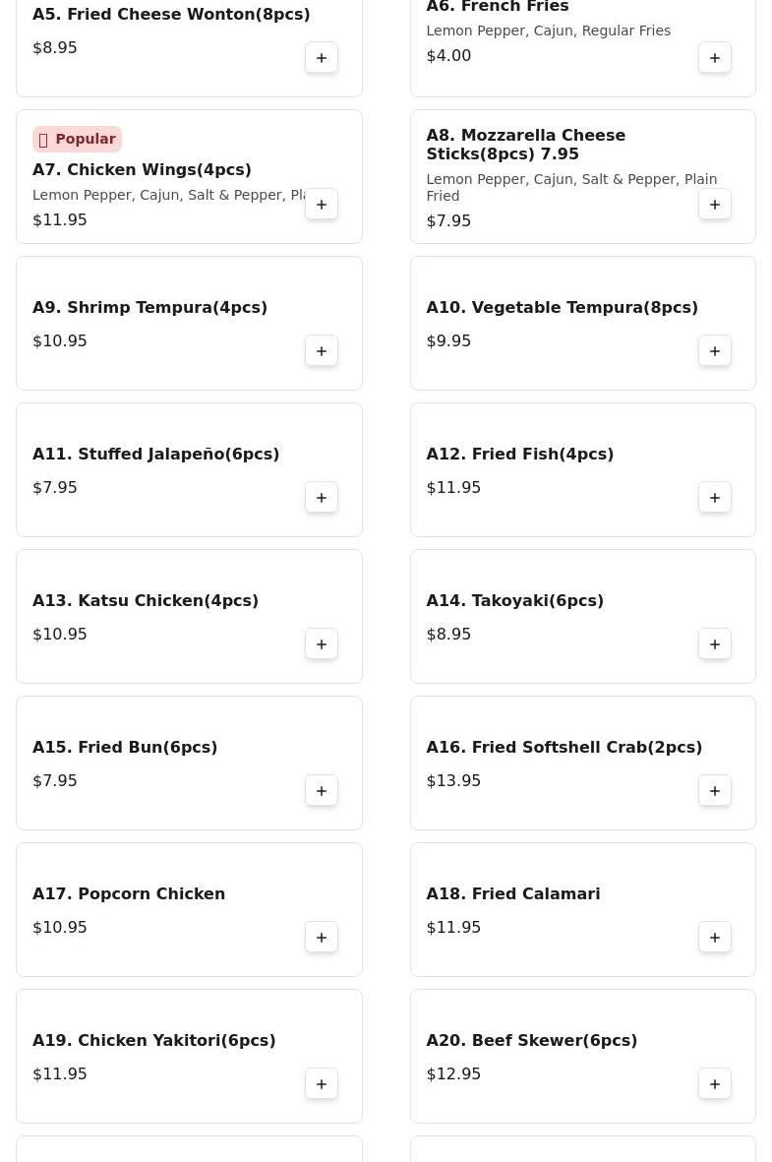Open A10 Vegetable Tempura item details

pyautogui.click(x=562, y=308)
